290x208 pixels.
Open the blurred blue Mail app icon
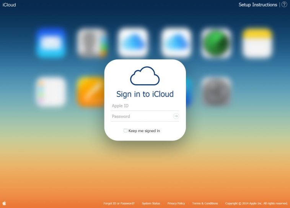[x=51, y=42]
